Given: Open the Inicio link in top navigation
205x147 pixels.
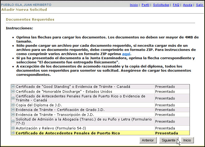Looking at the screenshot, I should click(134, 5).
